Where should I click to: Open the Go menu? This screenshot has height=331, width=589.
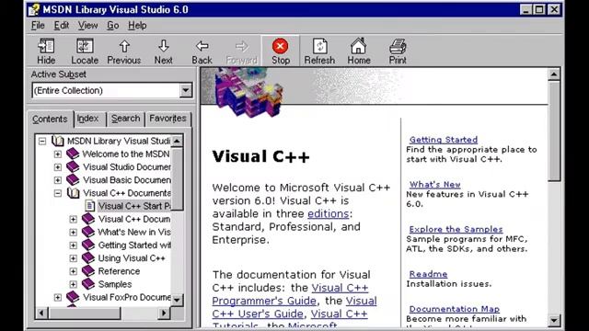(112, 26)
